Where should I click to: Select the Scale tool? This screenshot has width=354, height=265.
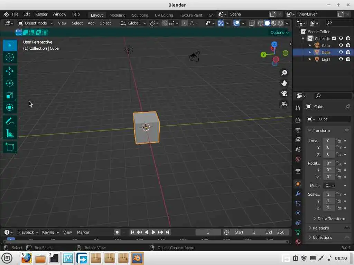10,96
